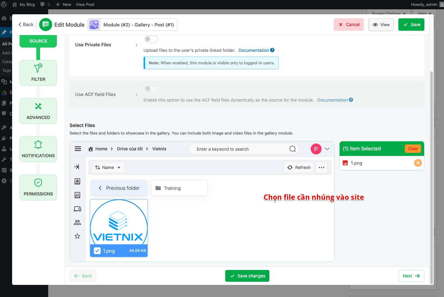Go to Previous folder
This screenshot has width=444, height=297.
119,188
